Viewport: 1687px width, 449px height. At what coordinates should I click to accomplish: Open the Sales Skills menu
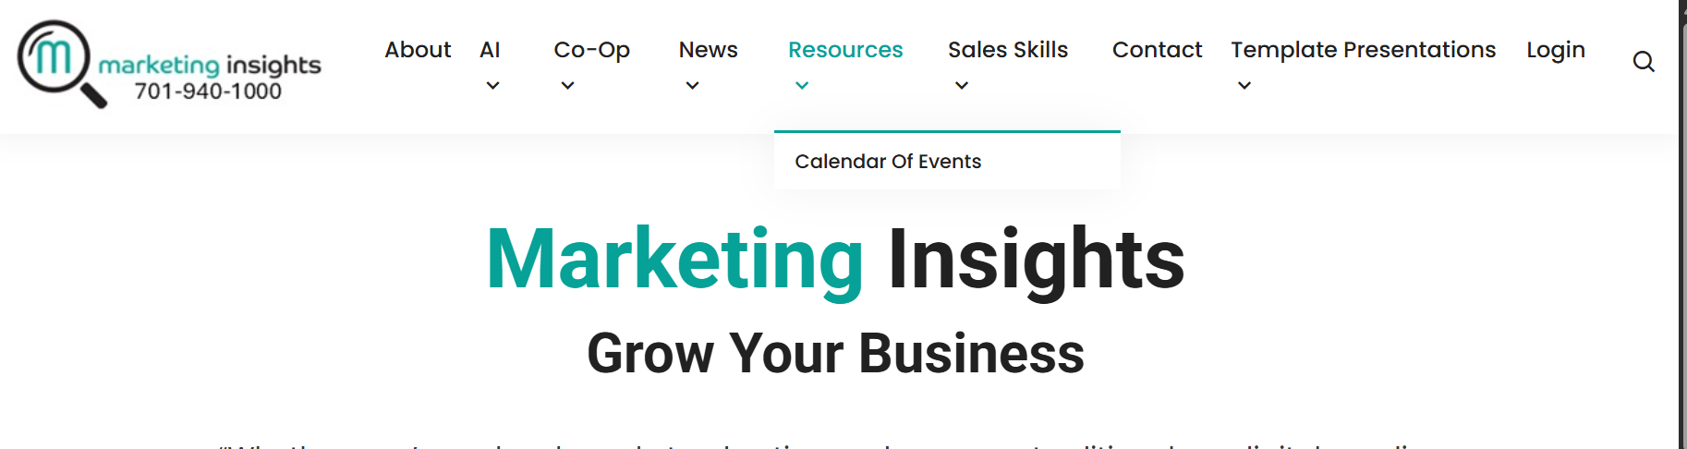[x=1007, y=50]
